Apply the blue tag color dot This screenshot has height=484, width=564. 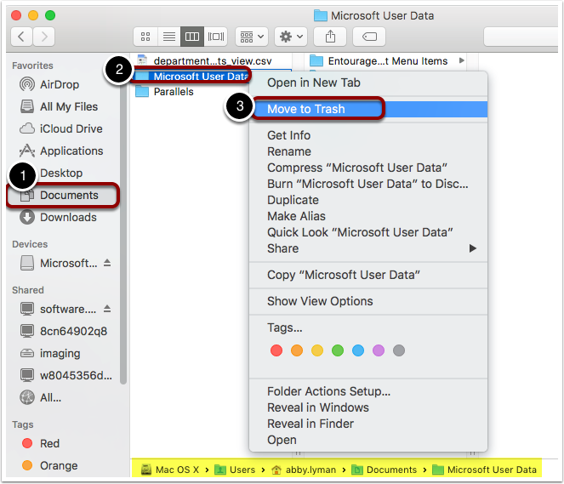(358, 350)
